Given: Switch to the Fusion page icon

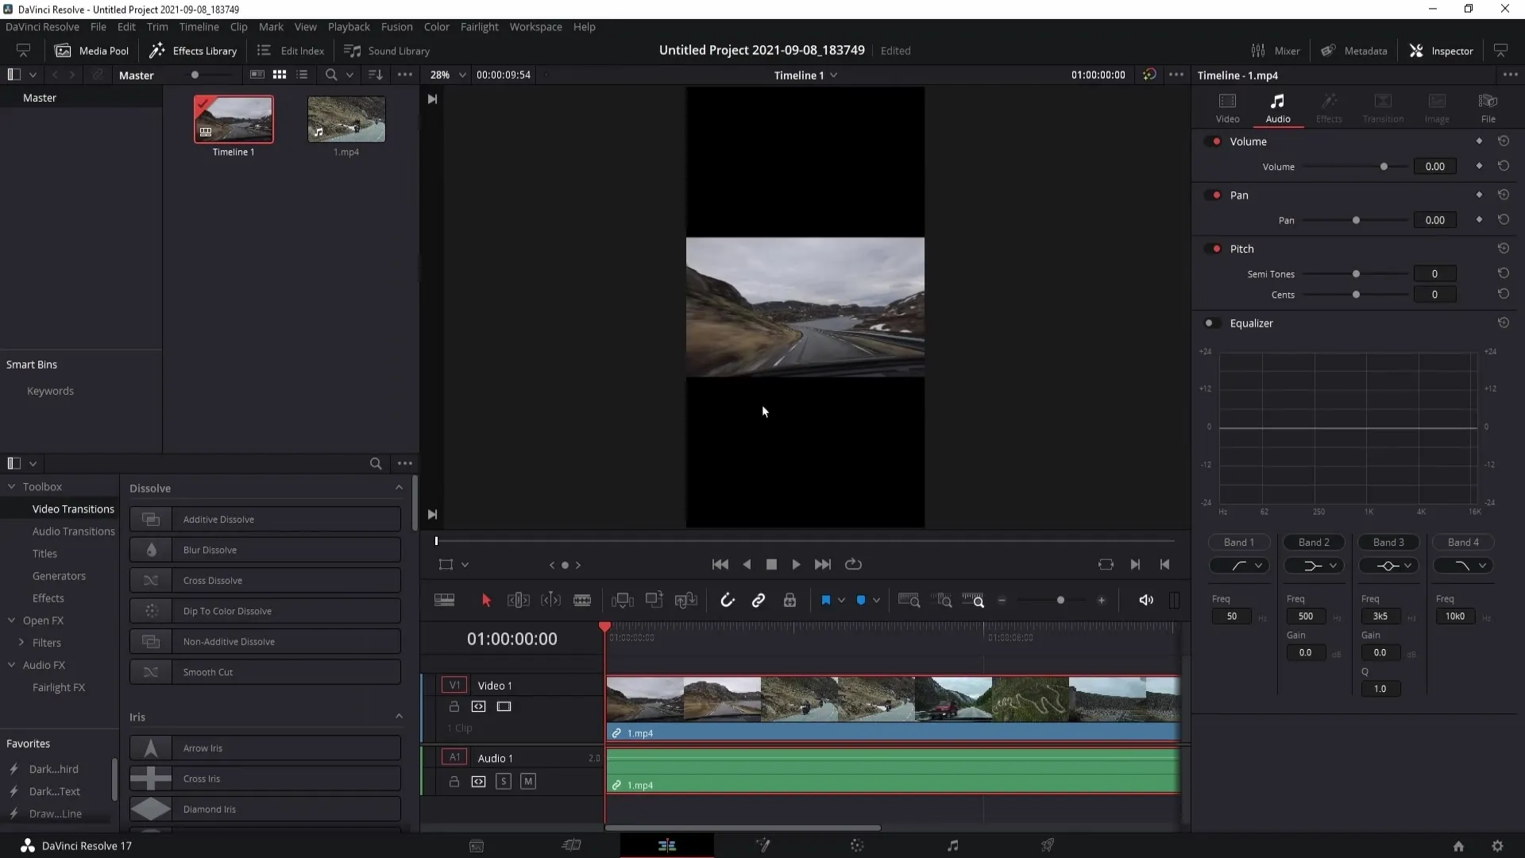Looking at the screenshot, I should coord(762,845).
